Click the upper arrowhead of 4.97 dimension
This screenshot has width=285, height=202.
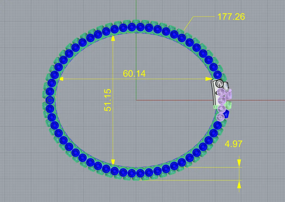tap(239, 163)
